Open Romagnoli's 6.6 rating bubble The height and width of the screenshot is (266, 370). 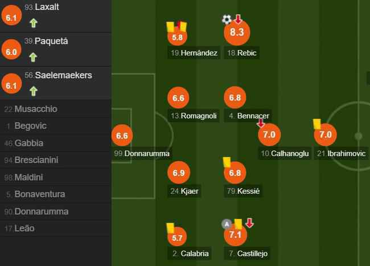click(x=178, y=98)
